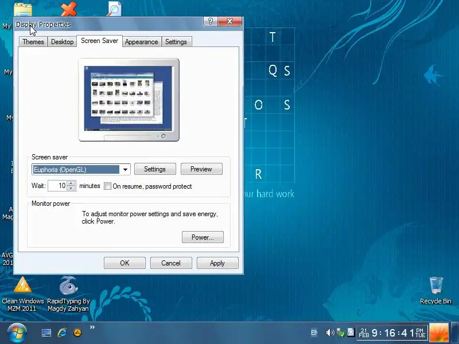Cancel the Display Properties dialog
The height and width of the screenshot is (344, 459).
click(x=171, y=263)
